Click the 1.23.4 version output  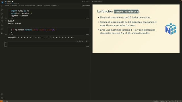coord(11,21)
